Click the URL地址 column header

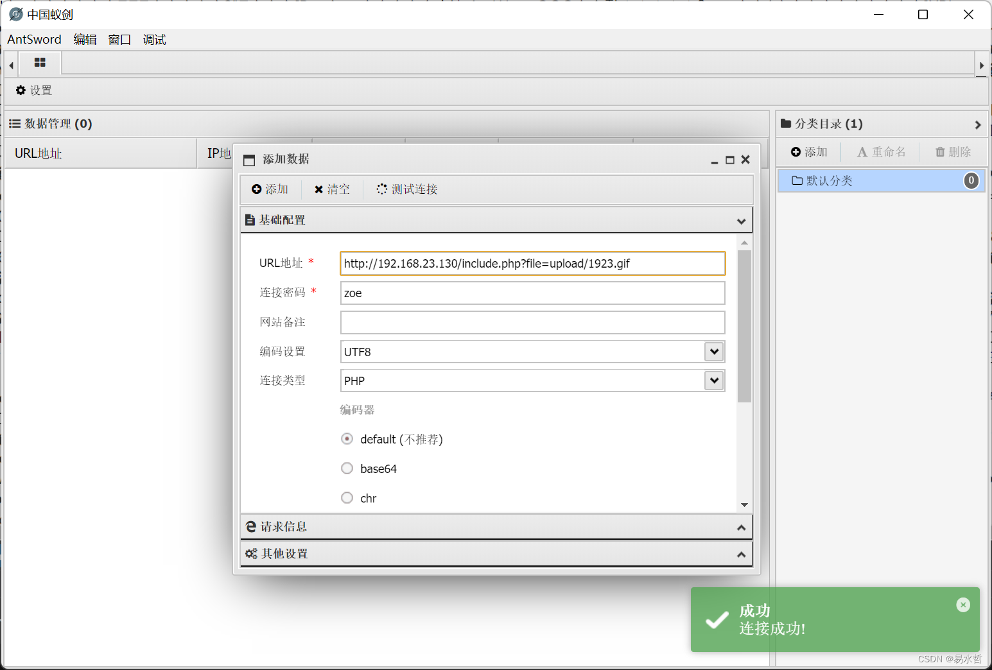tap(100, 153)
